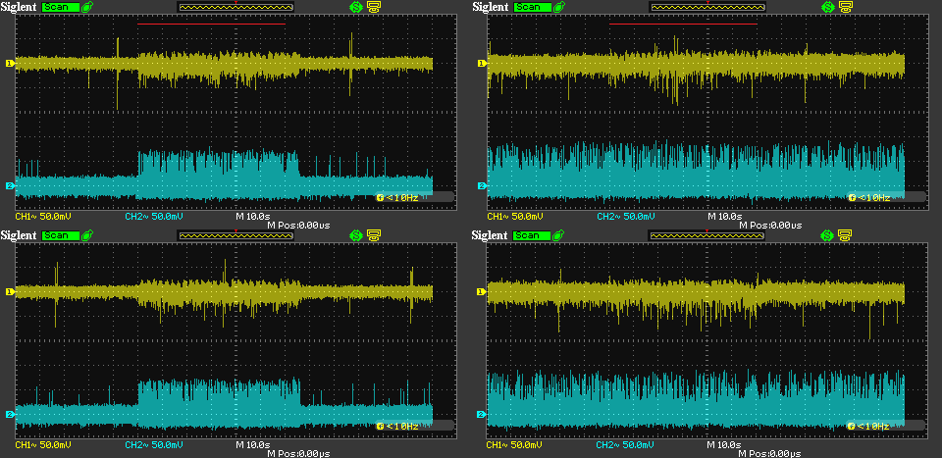The width and height of the screenshot is (942, 458).
Task: Click the red trigger position marker in bottom-left scope
Action: (x=236, y=230)
